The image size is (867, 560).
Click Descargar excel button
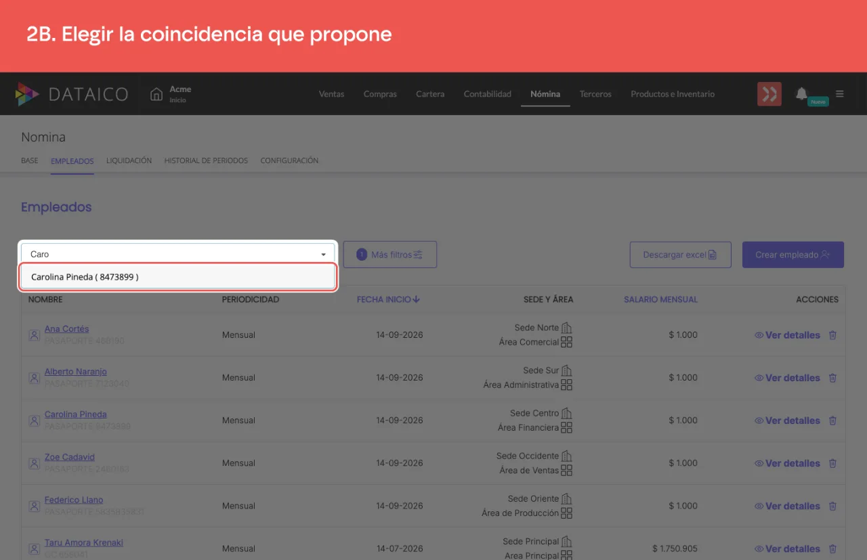[x=681, y=255]
